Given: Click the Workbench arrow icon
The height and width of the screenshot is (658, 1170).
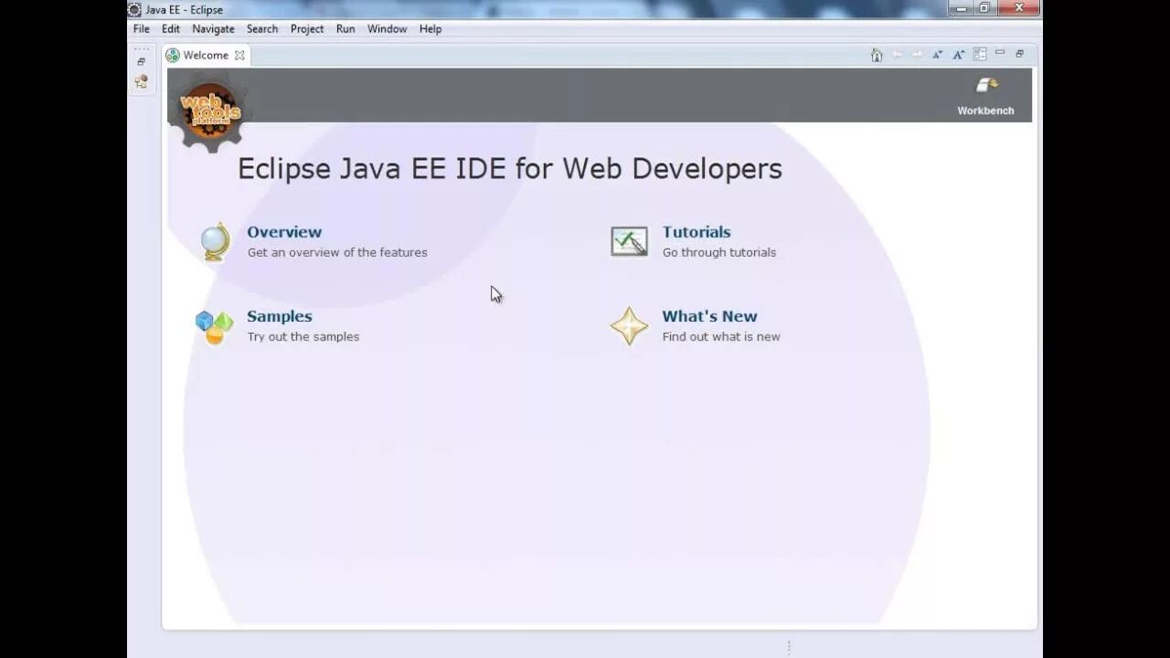Looking at the screenshot, I should point(986,86).
